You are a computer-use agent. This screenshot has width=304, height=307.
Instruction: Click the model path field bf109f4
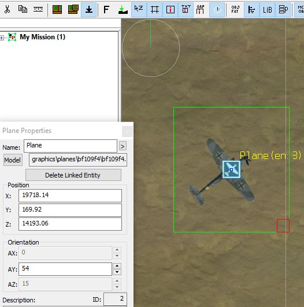(78, 160)
